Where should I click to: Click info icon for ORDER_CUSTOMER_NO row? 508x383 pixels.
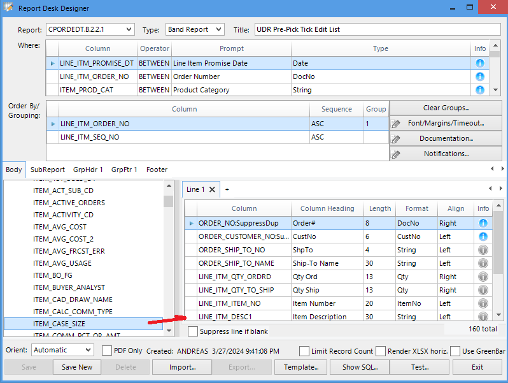[x=483, y=236]
